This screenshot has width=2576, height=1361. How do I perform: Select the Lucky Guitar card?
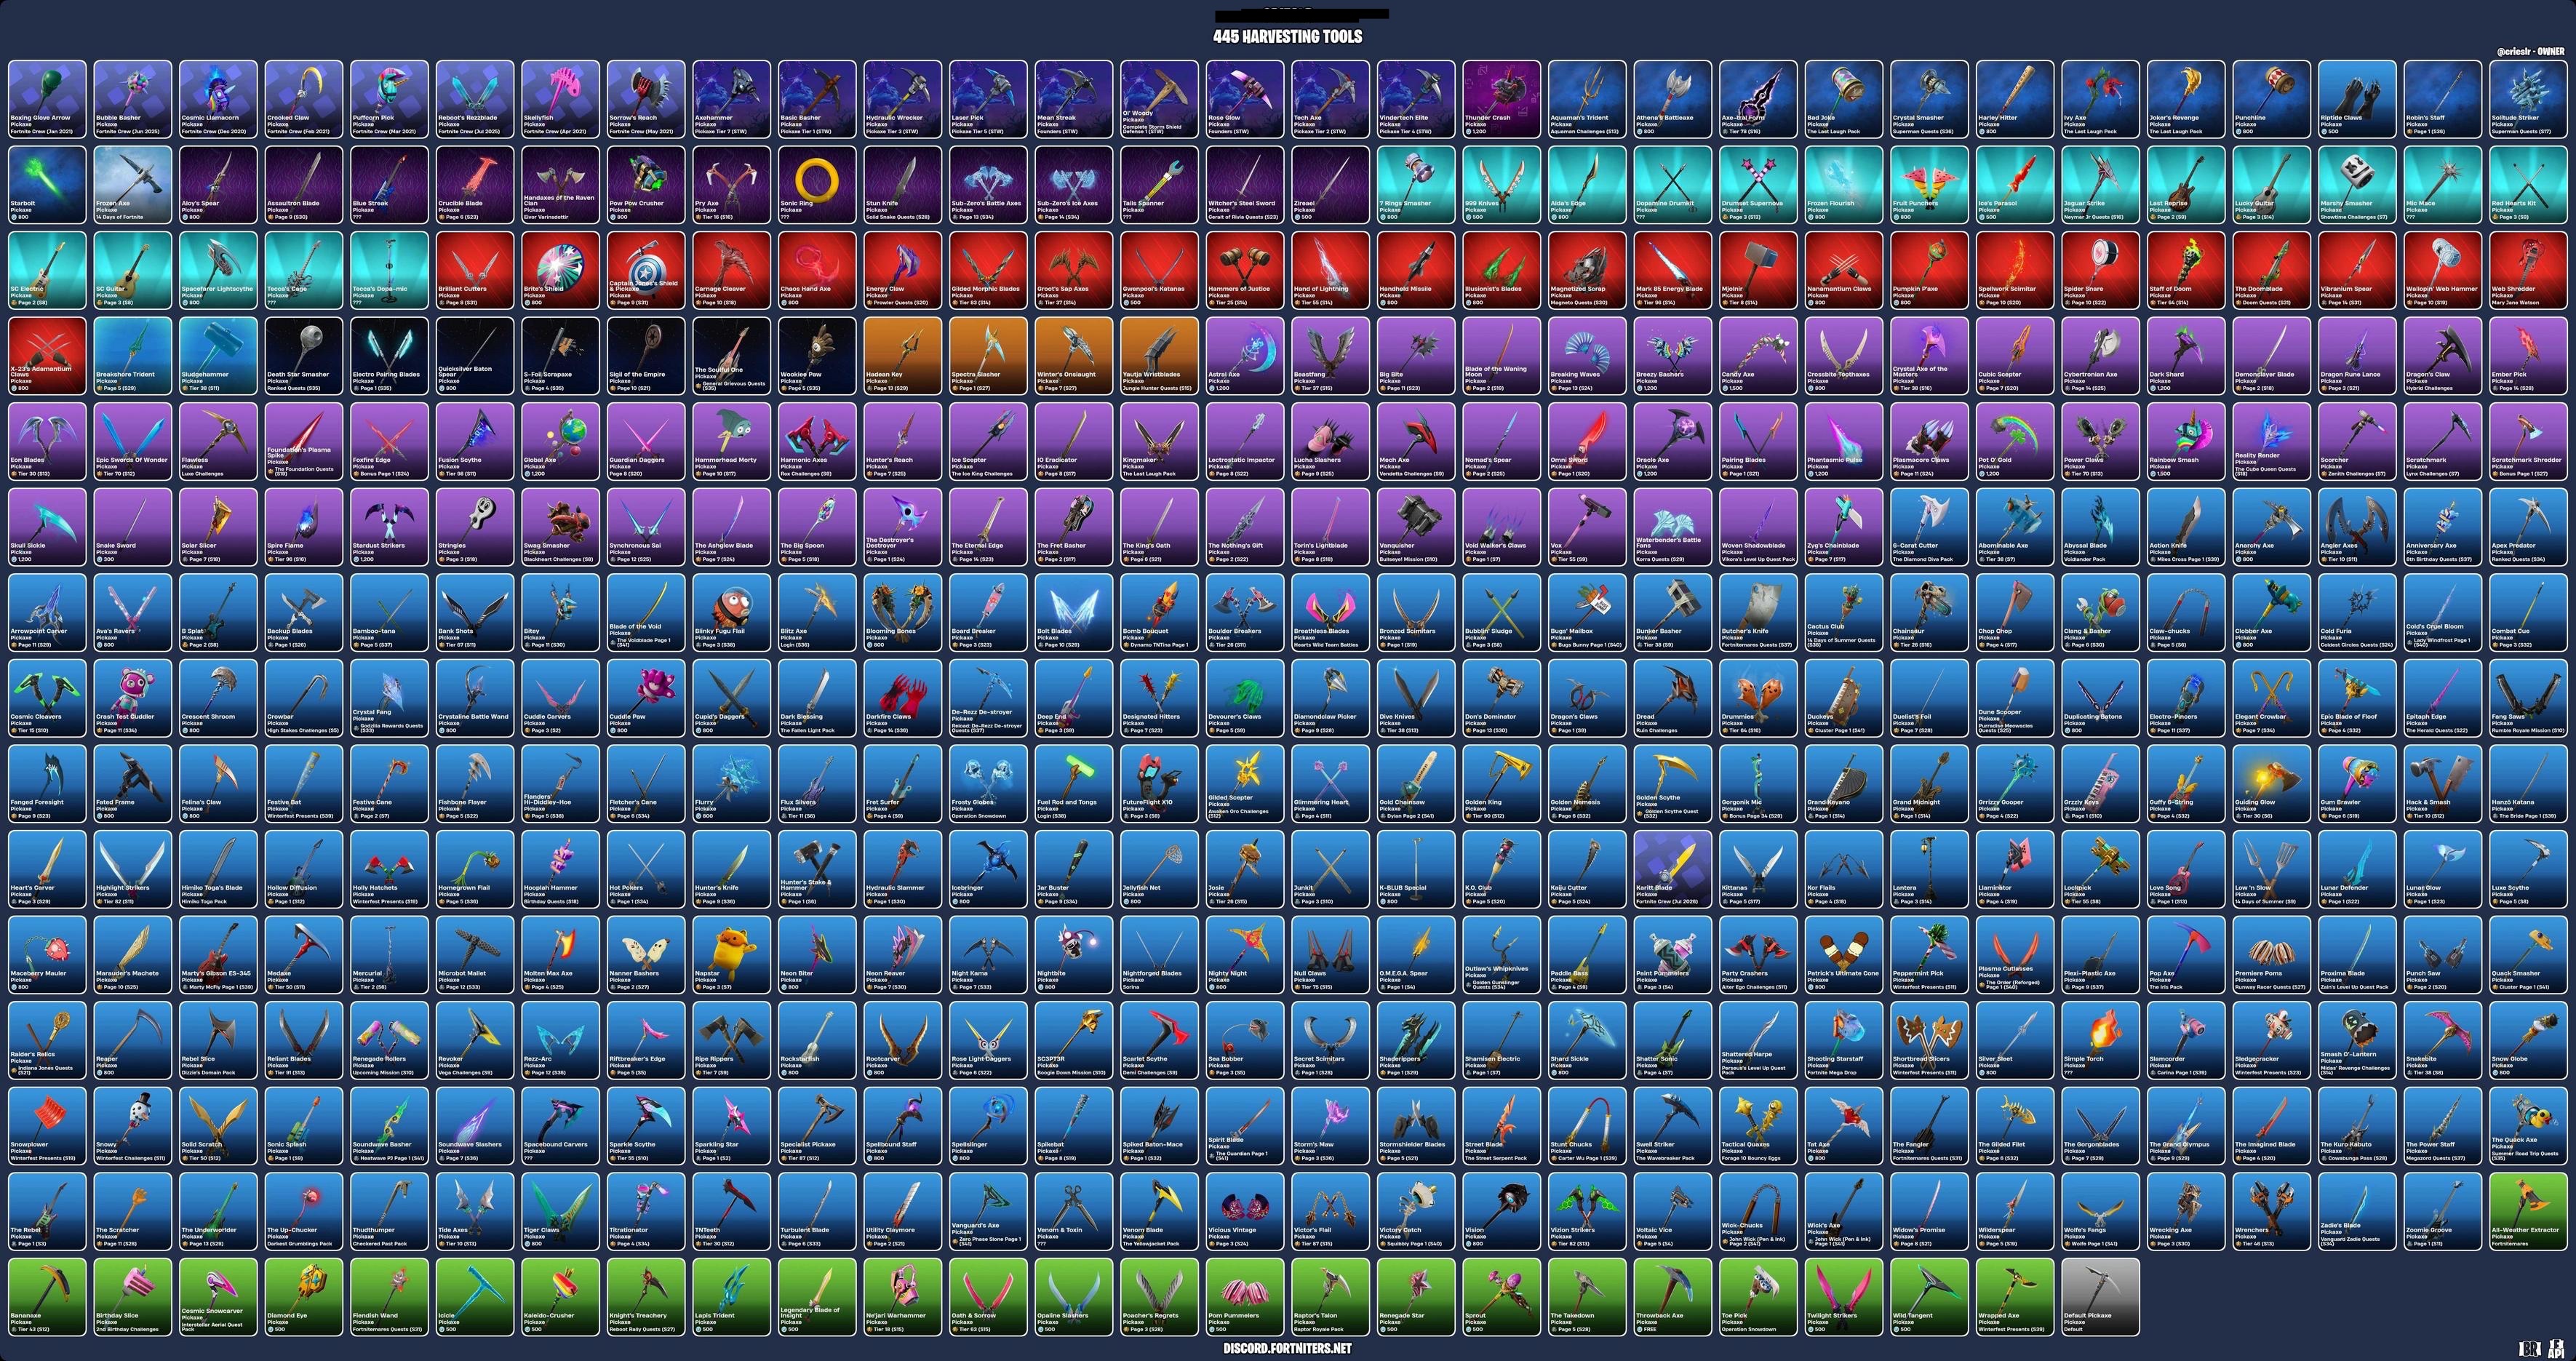(2270, 184)
